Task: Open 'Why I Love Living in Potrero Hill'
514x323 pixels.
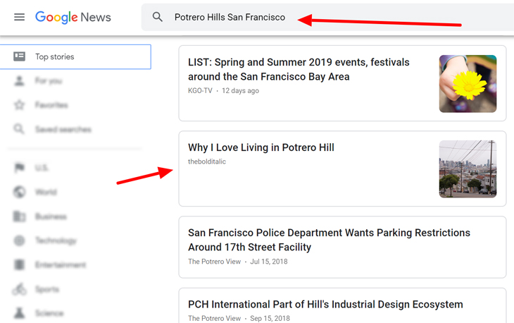Action: (x=261, y=147)
